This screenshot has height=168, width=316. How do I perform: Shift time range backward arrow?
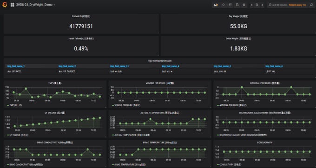(x=251, y=5)
